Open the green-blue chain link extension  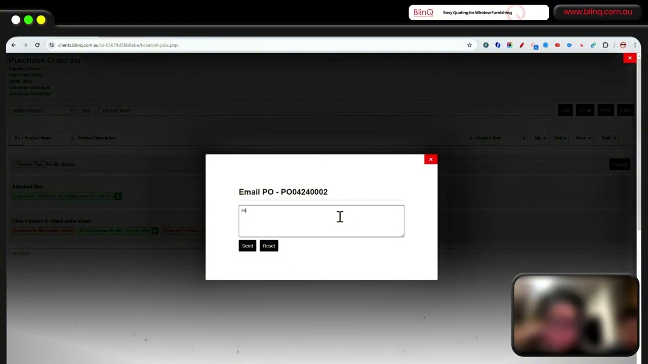pyautogui.click(x=593, y=45)
